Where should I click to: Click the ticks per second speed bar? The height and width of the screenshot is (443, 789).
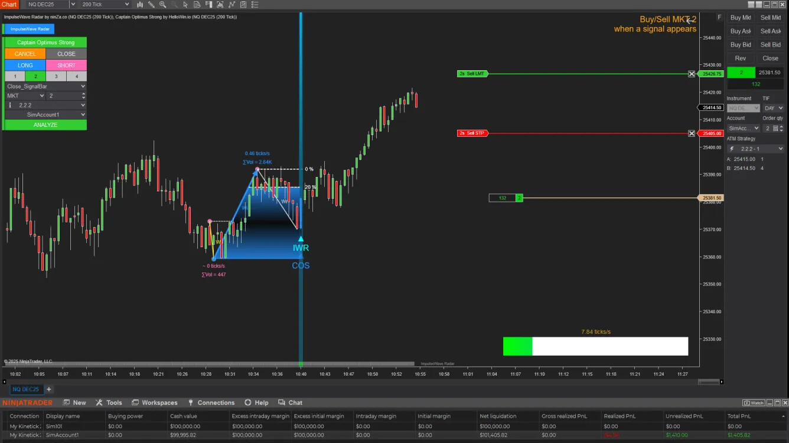[x=595, y=346]
